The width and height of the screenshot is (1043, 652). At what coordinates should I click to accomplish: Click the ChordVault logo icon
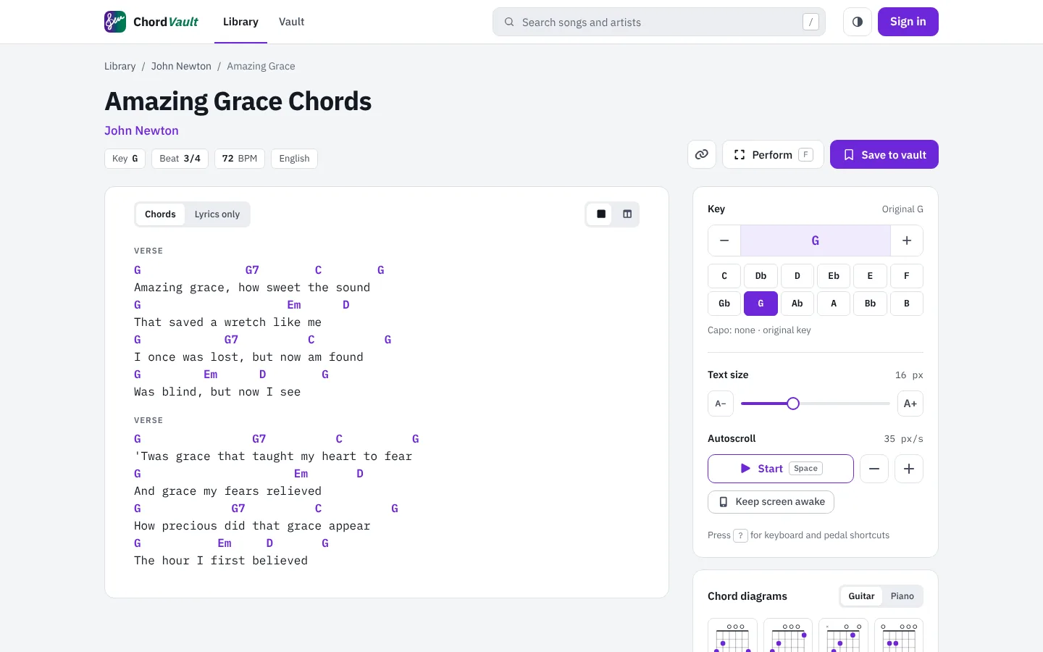coord(115,22)
